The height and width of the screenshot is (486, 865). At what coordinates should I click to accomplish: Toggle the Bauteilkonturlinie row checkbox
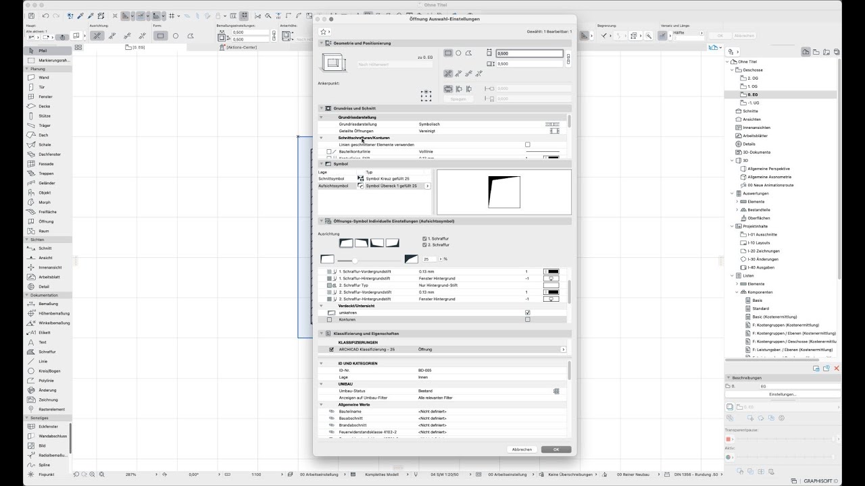(329, 152)
